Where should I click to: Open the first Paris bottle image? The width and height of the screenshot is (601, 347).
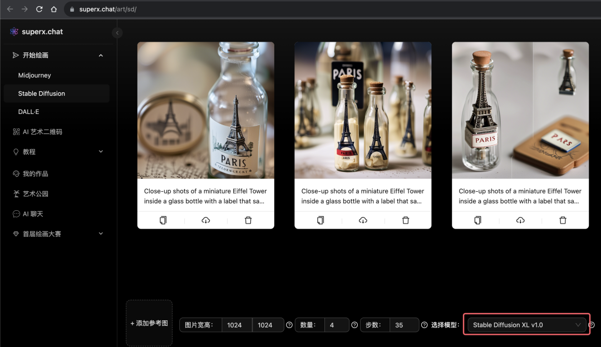(x=206, y=110)
